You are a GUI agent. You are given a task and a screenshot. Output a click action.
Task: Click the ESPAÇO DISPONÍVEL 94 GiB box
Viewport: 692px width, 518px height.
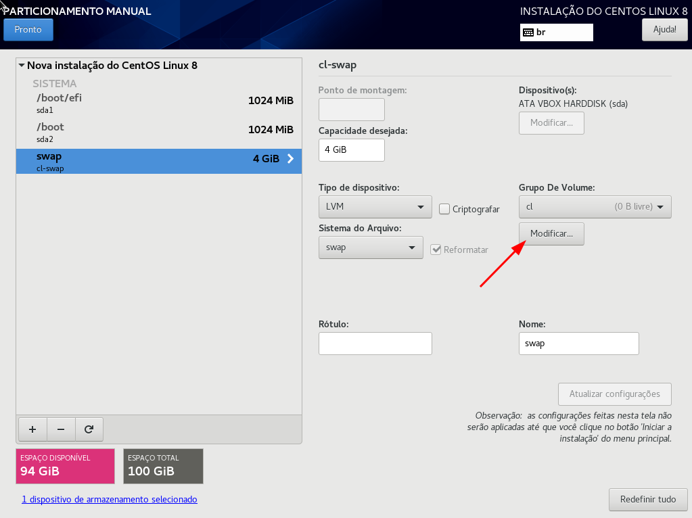(x=66, y=466)
